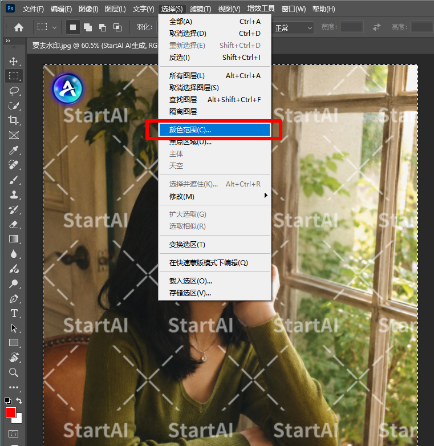This screenshot has height=446, width=434.
Task: Choose 取消选择图层(S) menu item
Action: tap(214, 88)
